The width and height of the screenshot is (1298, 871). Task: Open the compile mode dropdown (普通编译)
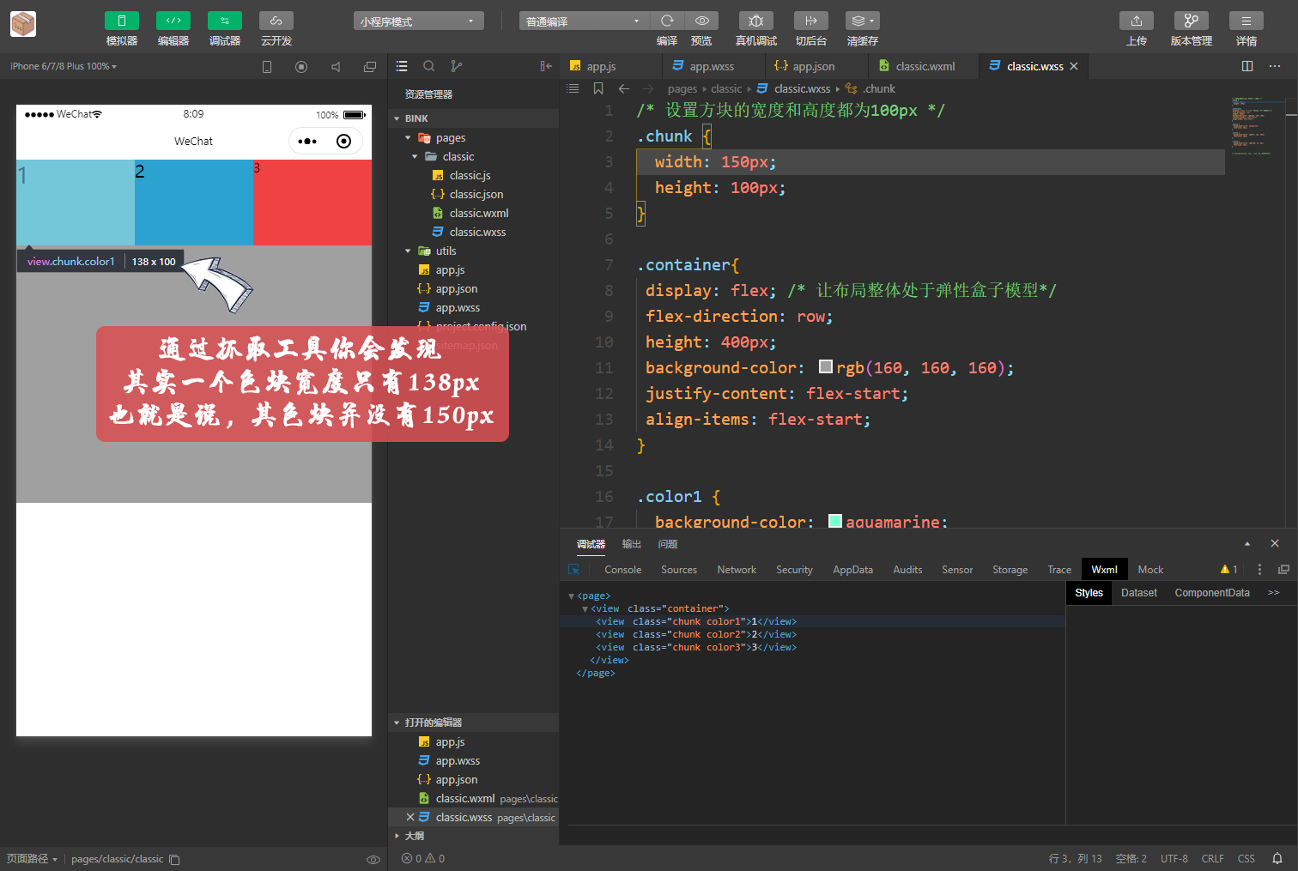click(584, 21)
